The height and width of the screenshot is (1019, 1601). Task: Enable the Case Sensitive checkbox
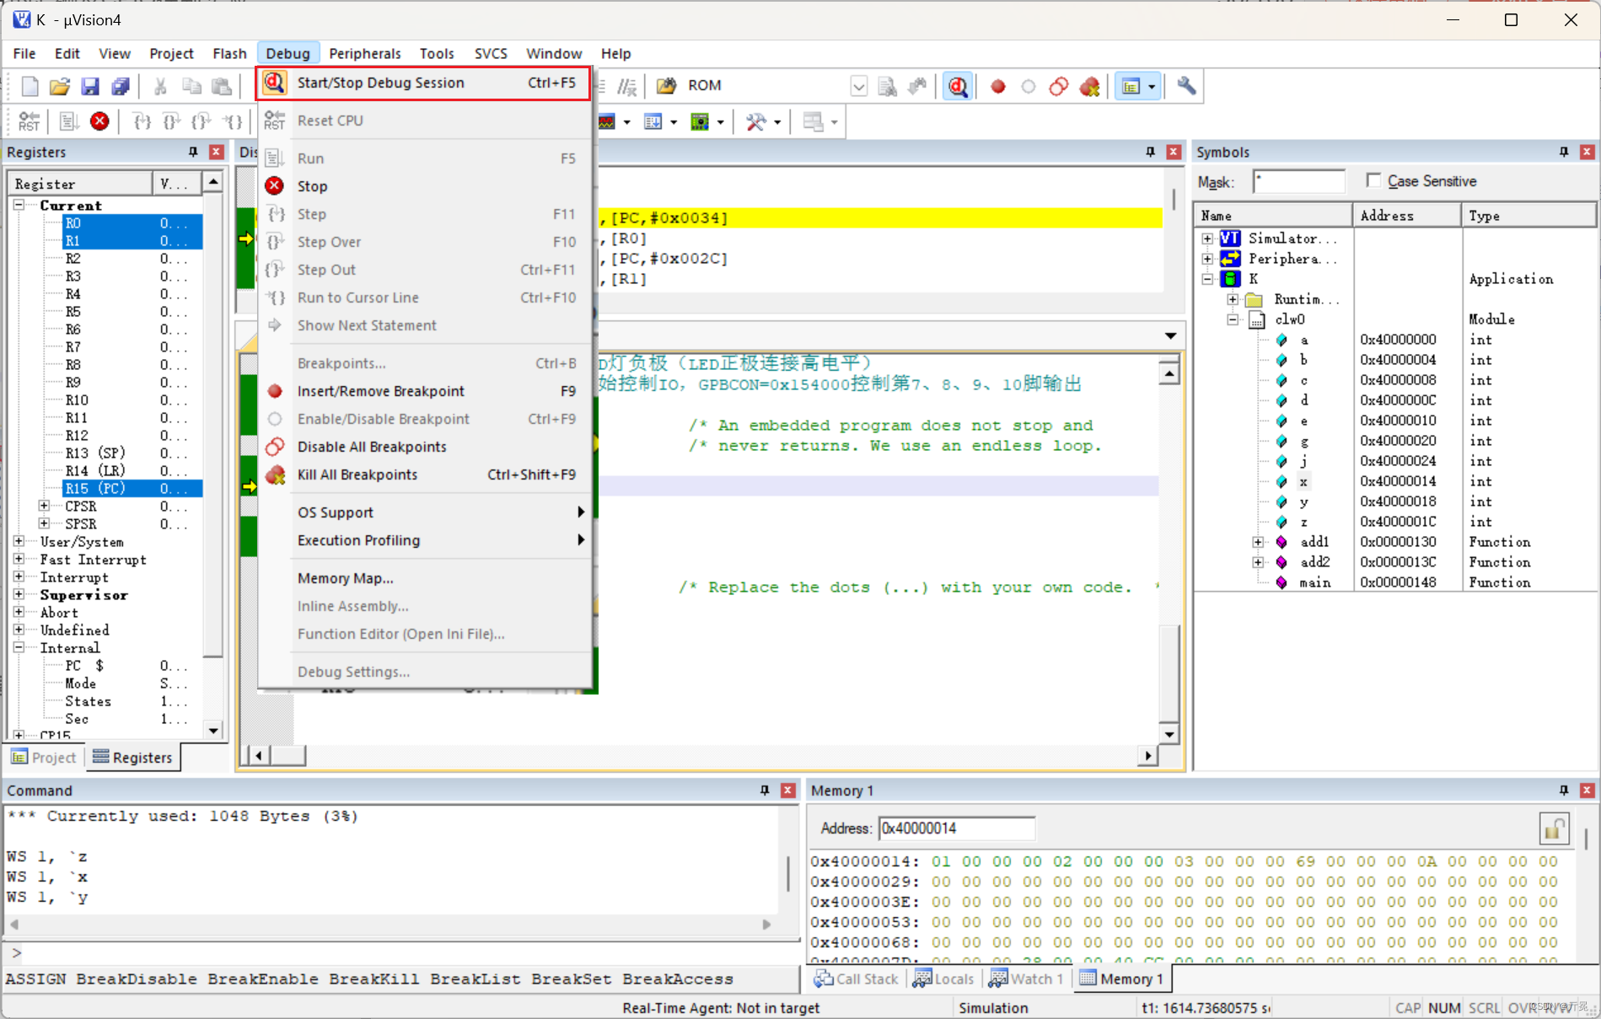click(1373, 180)
